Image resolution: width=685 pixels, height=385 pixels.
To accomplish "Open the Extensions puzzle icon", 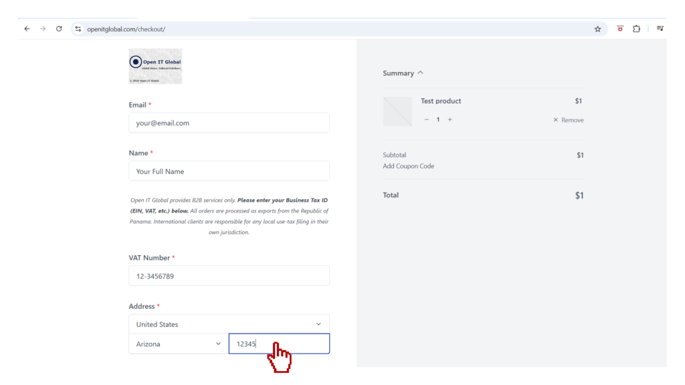I will [x=636, y=29].
